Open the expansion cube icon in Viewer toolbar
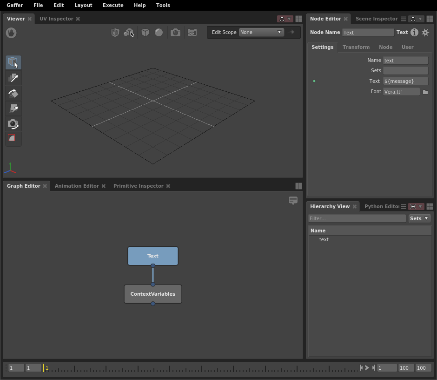Image resolution: width=437 pixels, height=380 pixels. pos(115,33)
